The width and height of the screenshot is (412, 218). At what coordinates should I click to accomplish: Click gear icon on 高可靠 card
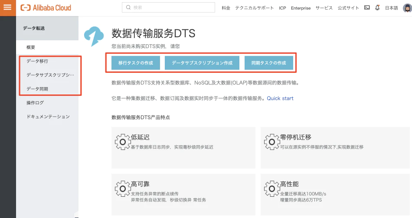123,189
